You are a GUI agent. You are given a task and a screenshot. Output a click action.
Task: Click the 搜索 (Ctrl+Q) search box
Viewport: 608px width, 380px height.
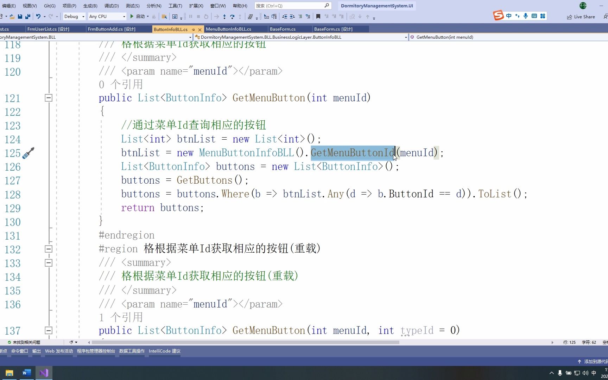tap(292, 6)
